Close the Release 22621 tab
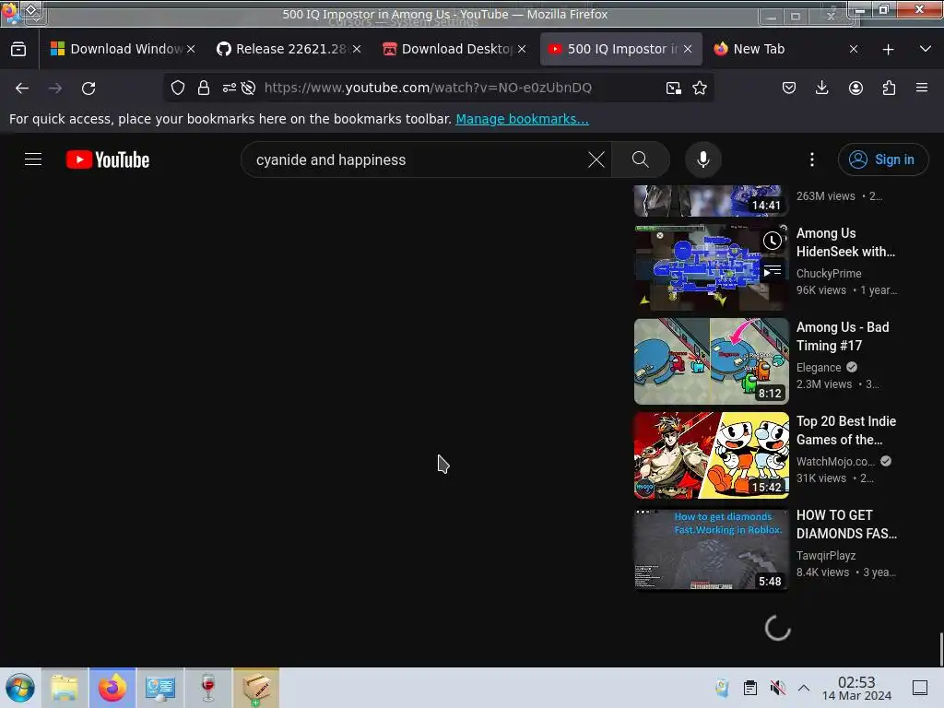 coord(357,49)
